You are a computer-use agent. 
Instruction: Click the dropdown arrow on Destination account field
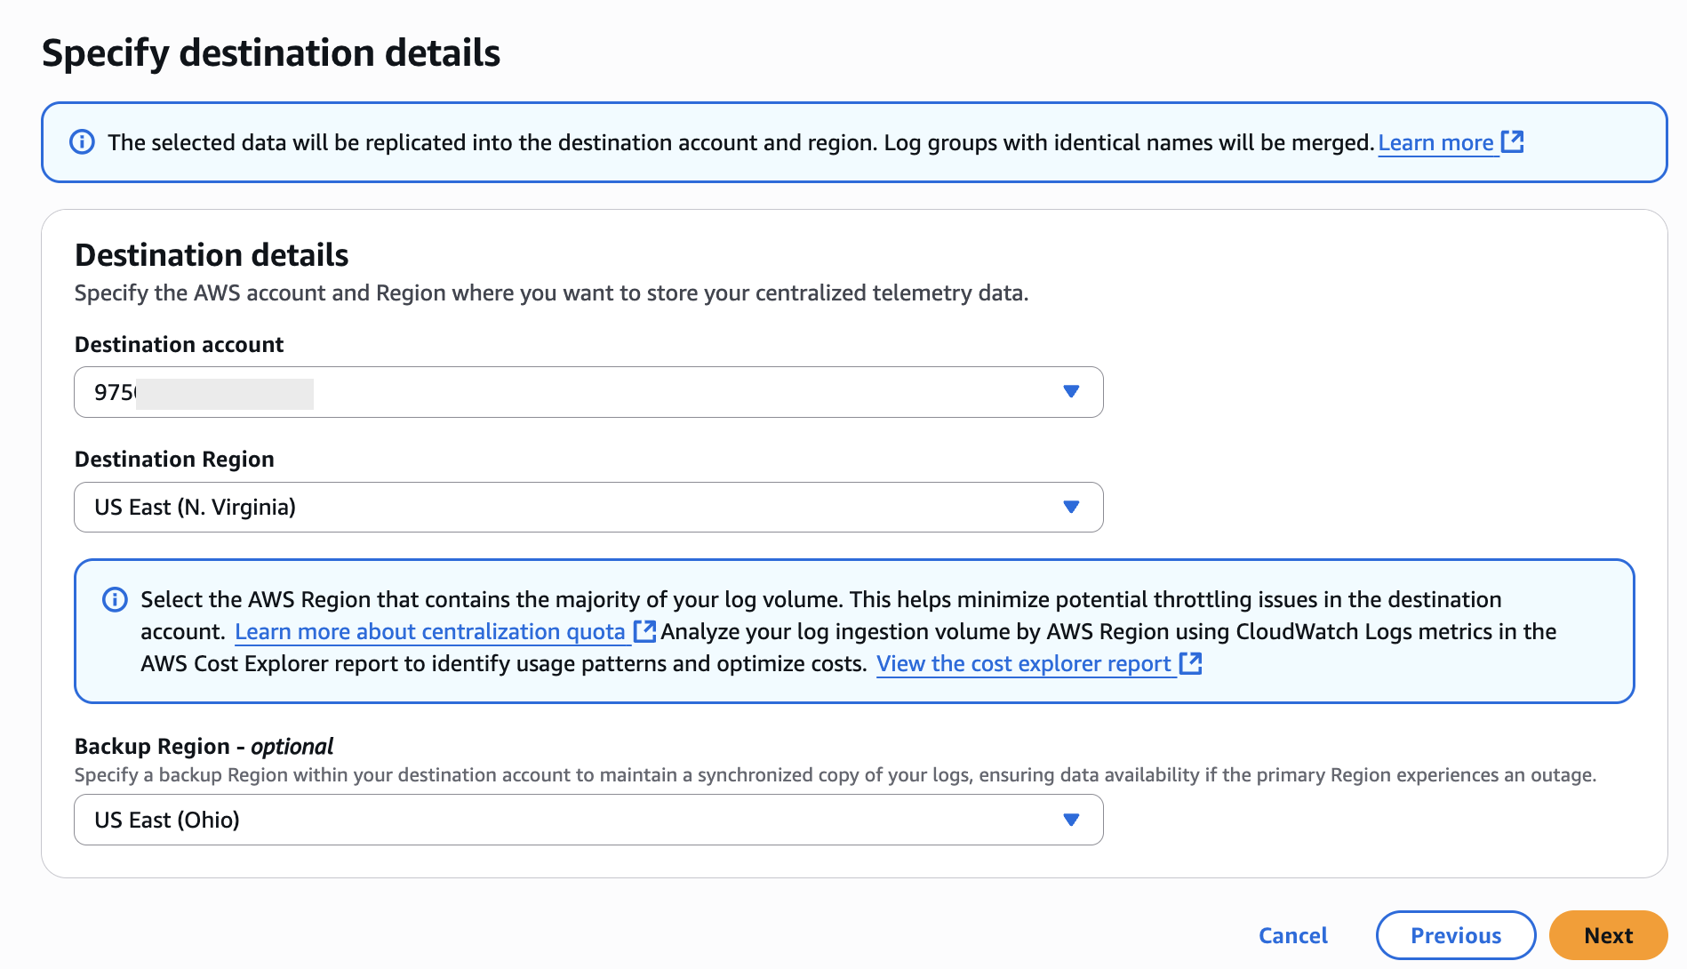tap(1072, 391)
